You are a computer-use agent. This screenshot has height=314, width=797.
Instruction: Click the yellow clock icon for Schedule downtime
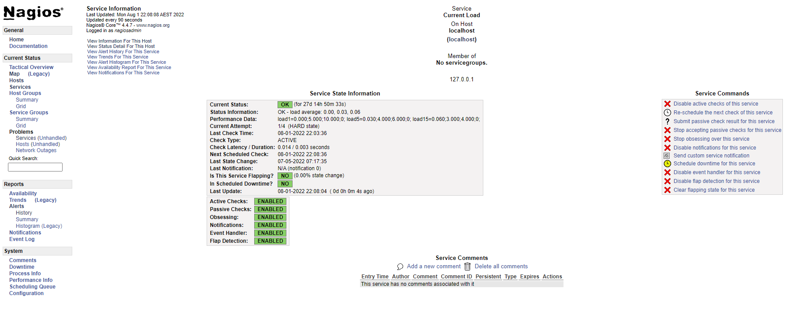(x=667, y=164)
